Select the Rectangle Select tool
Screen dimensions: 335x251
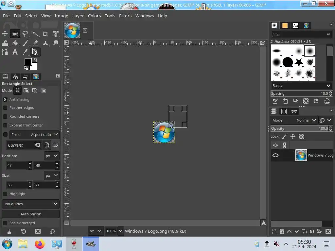click(x=15, y=34)
